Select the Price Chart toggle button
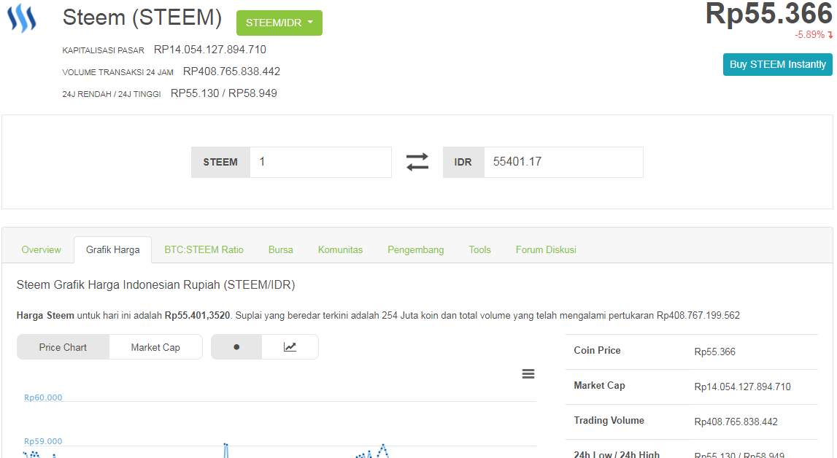This screenshot has height=458, width=837. [63, 347]
